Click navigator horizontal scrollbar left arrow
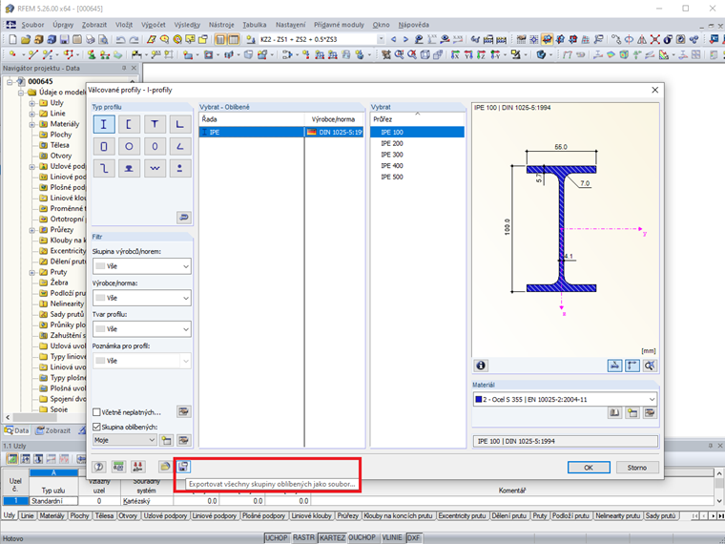The height and width of the screenshot is (544, 725). pyautogui.click(x=8, y=417)
